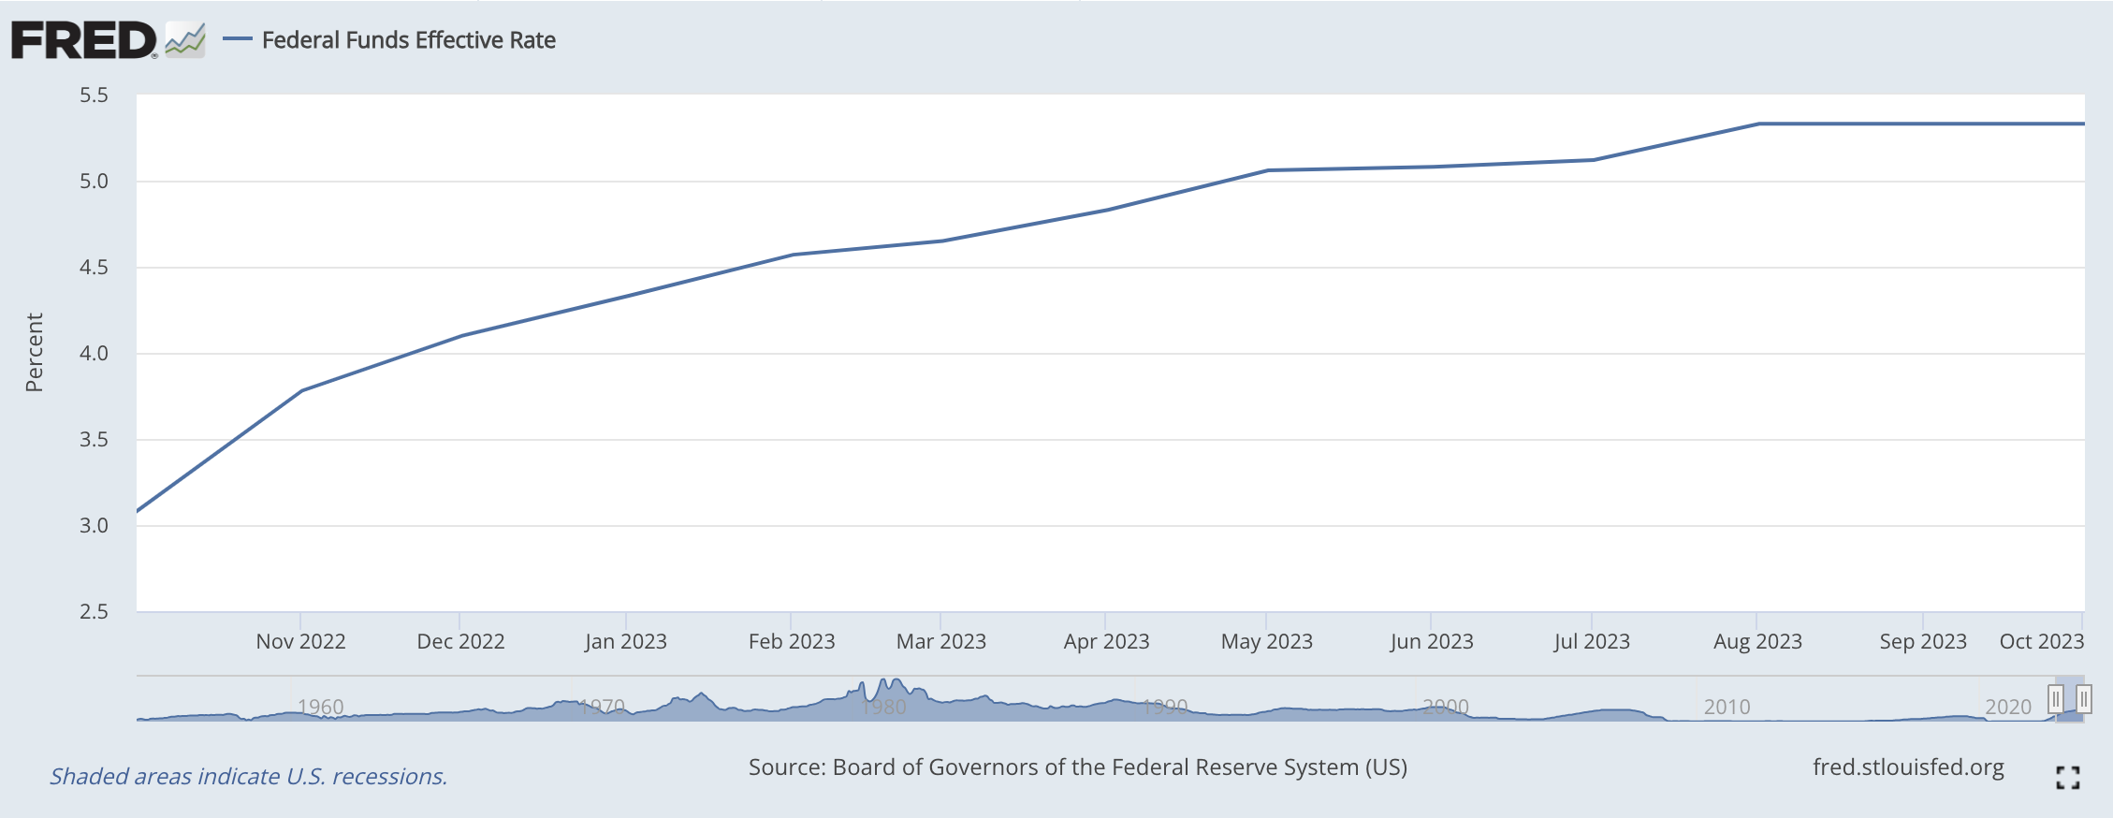Click the Aug 2023 x-axis label
2113x818 pixels.
pos(1757,642)
